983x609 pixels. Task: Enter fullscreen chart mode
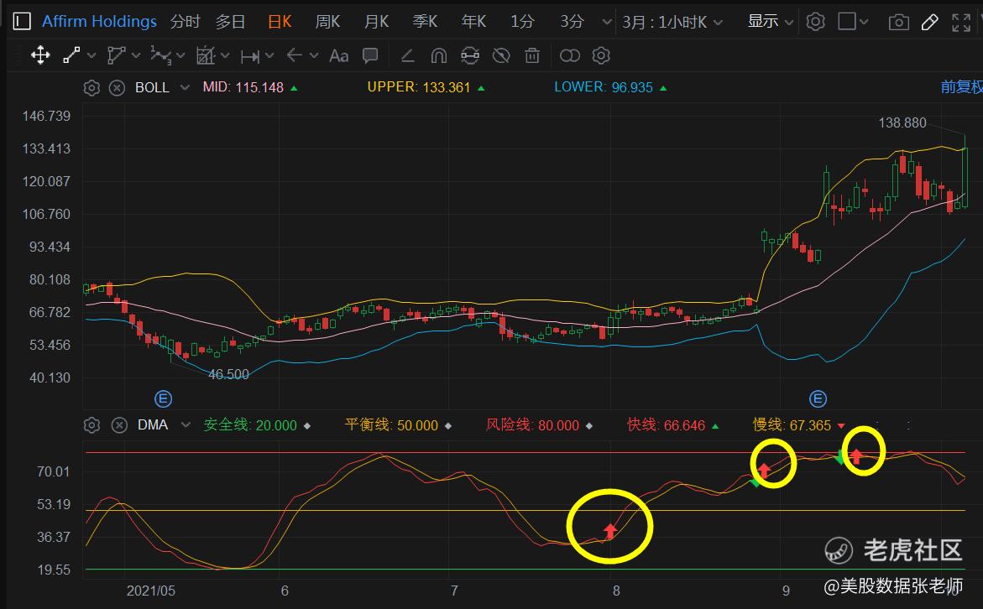[x=961, y=23]
